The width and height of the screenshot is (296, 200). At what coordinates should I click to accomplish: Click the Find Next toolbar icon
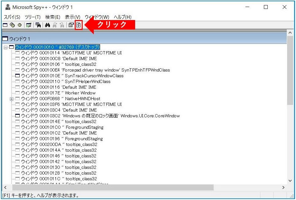pos(55,25)
